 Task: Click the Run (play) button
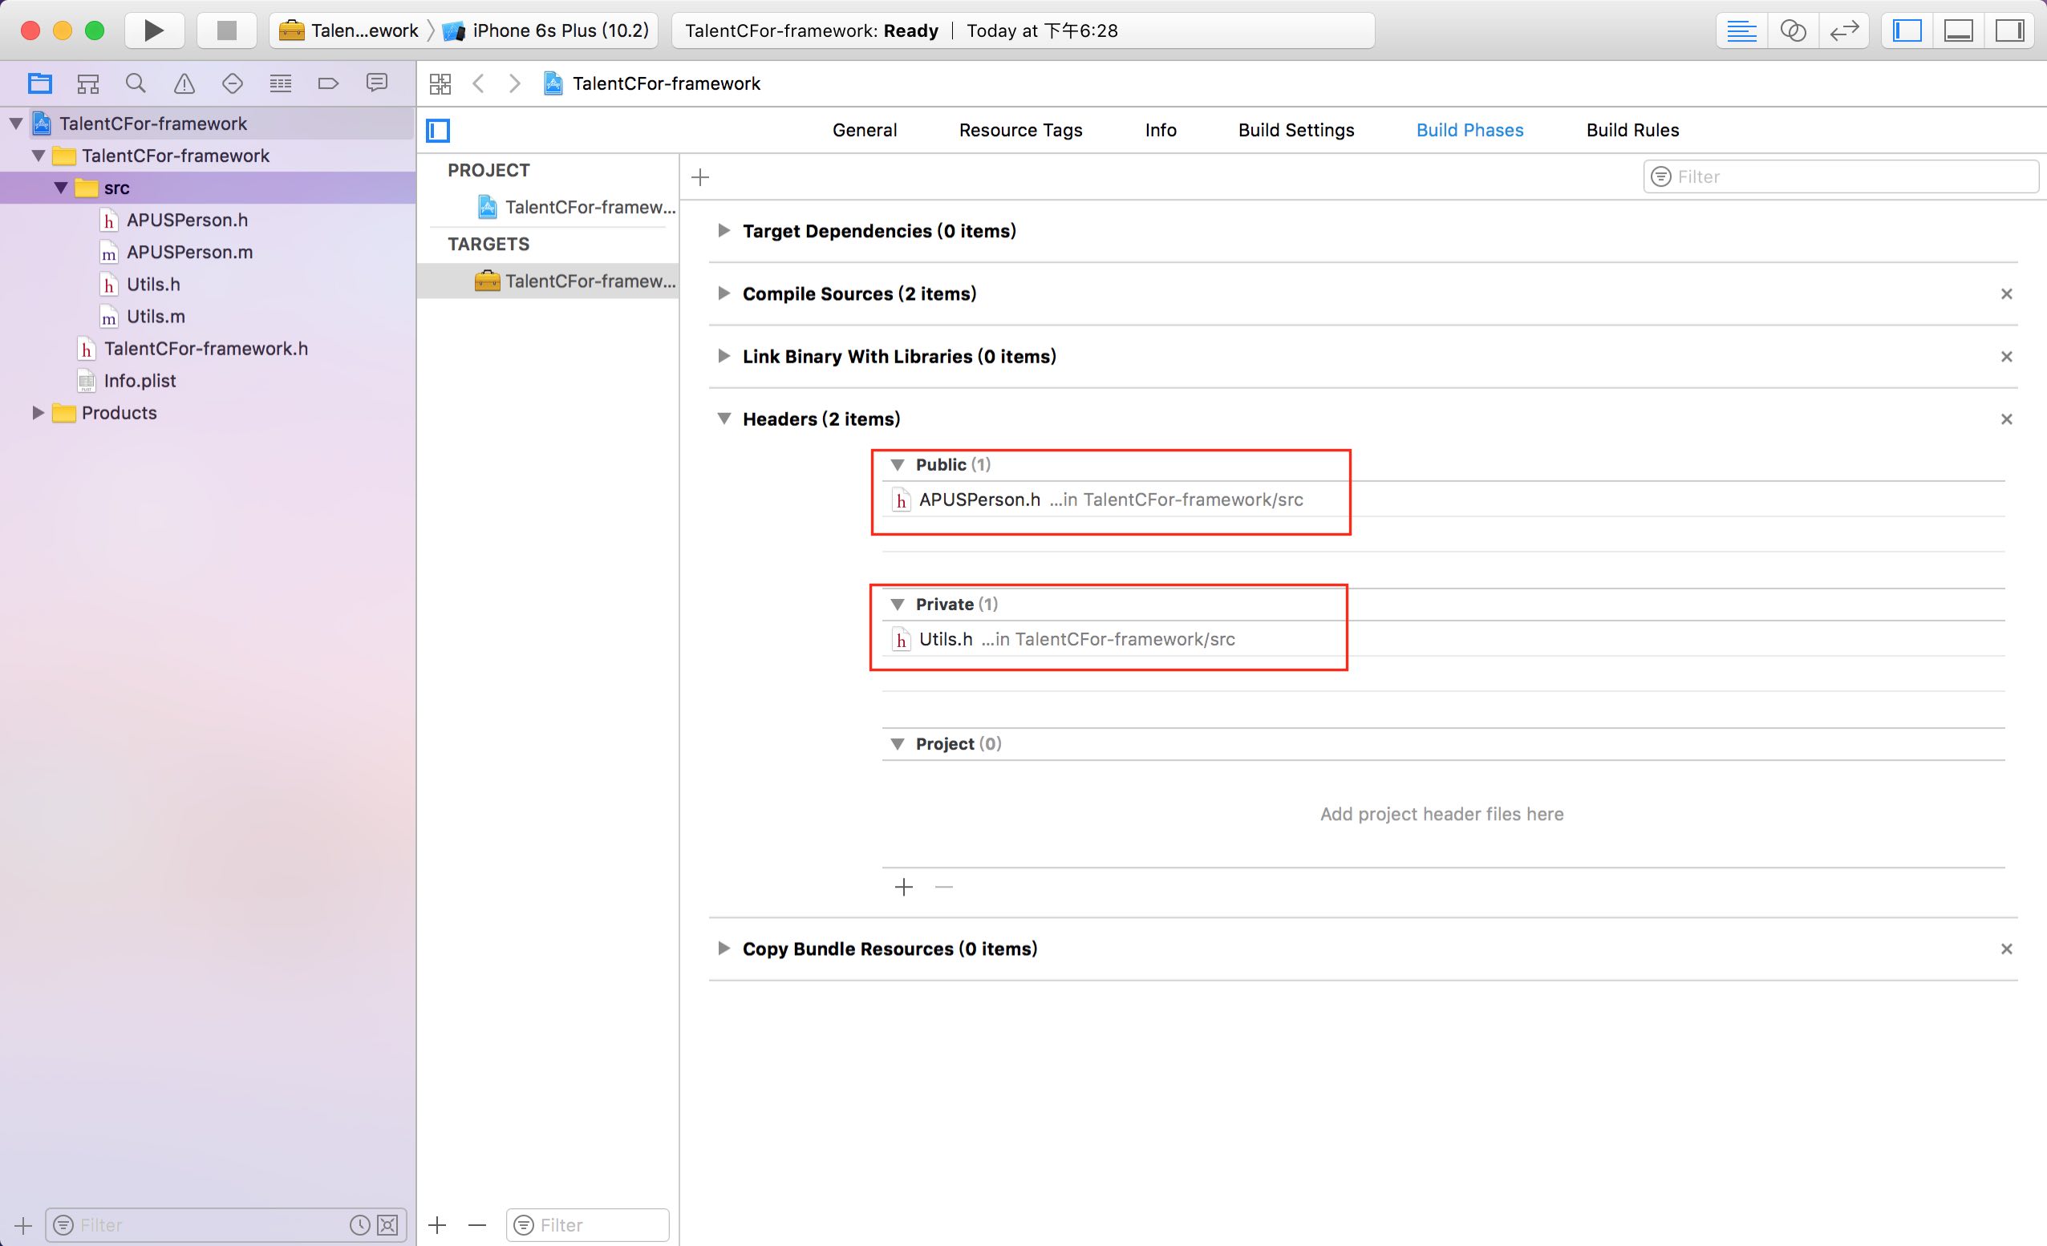[x=154, y=30]
